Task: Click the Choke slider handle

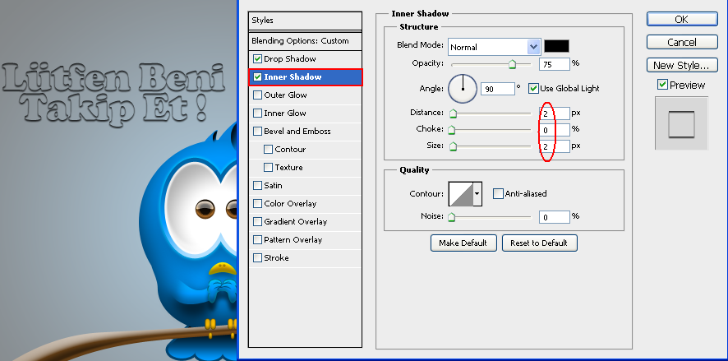Action: click(x=451, y=130)
